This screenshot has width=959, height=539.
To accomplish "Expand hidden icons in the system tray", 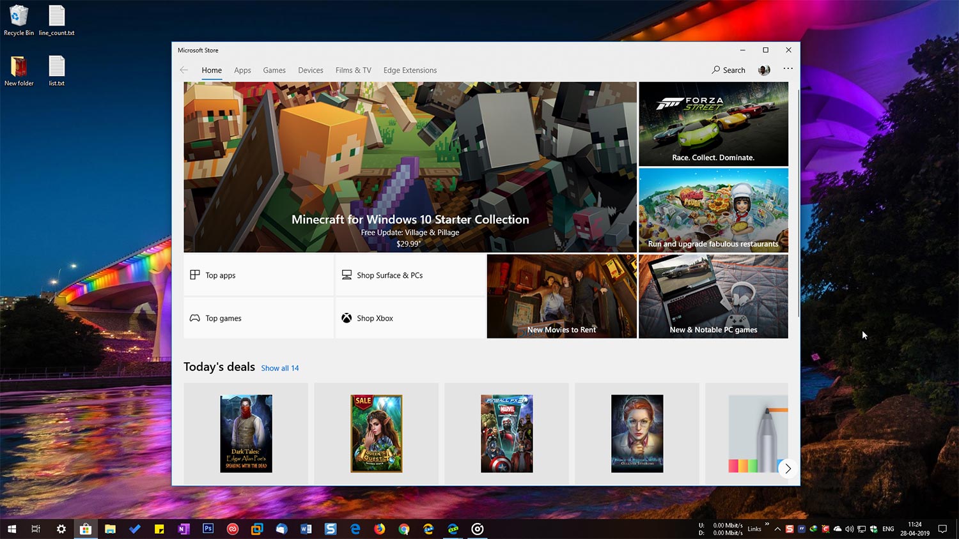I will click(x=777, y=529).
